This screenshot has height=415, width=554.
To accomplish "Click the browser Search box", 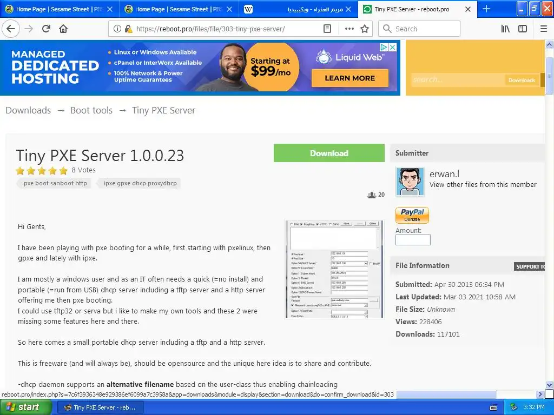I will [419, 29].
